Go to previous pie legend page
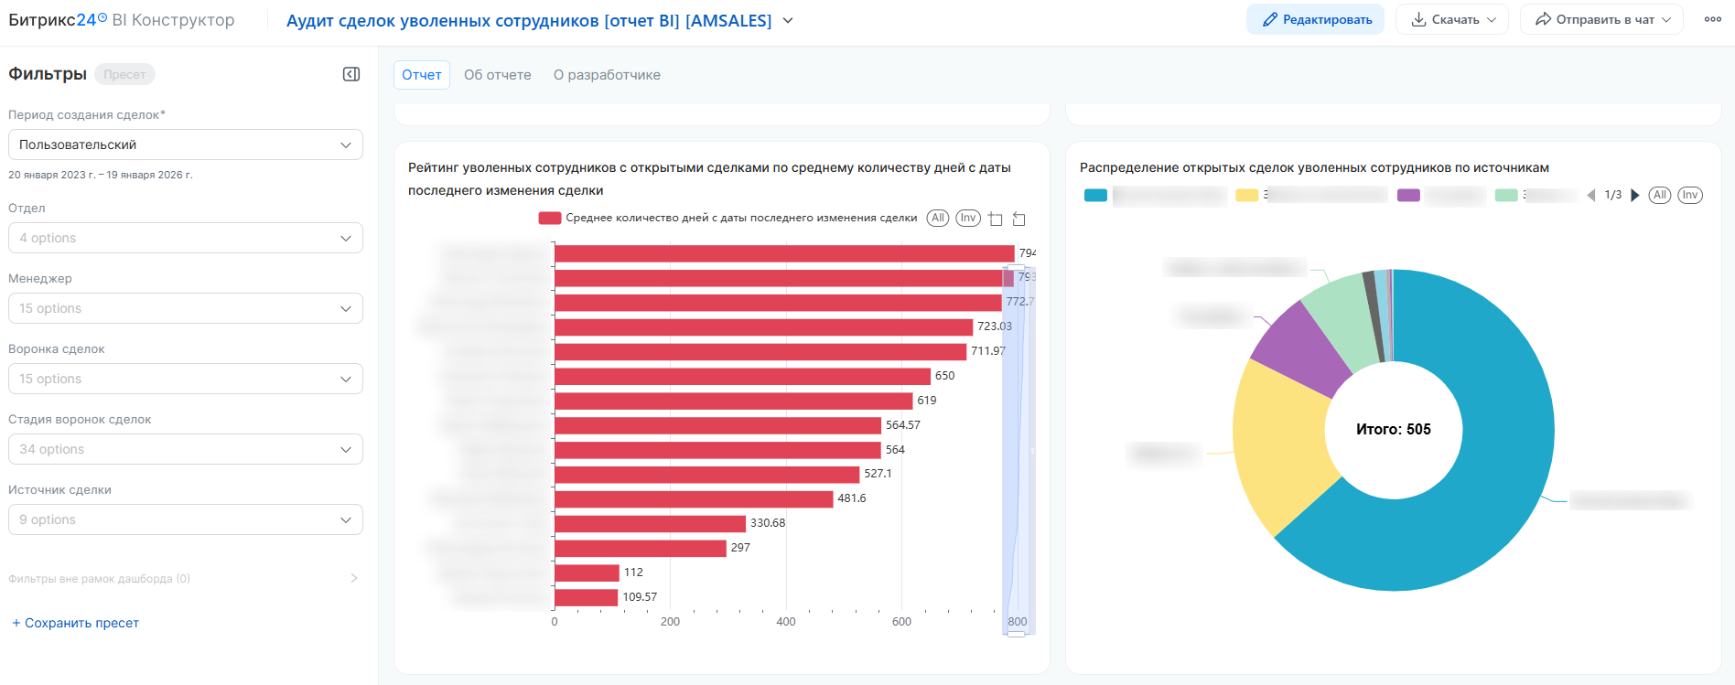This screenshot has width=1735, height=685. tap(1591, 195)
